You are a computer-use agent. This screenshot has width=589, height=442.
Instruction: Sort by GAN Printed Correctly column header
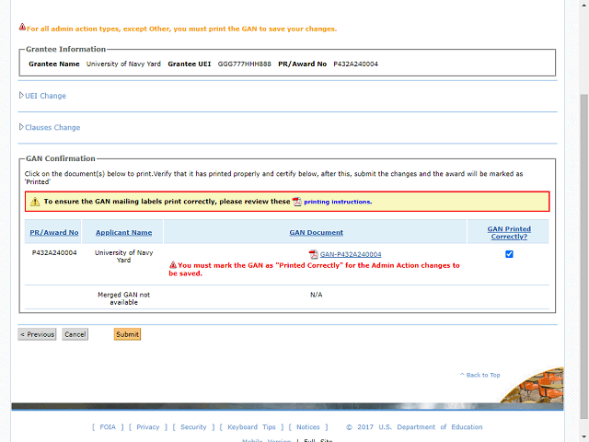[x=509, y=233]
